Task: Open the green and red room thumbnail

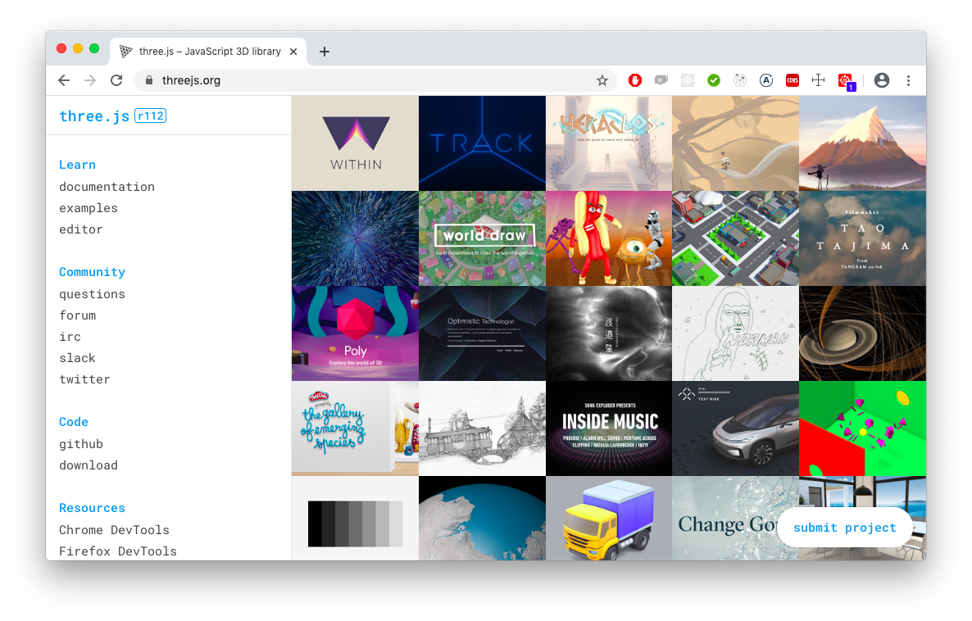Action: (x=862, y=428)
